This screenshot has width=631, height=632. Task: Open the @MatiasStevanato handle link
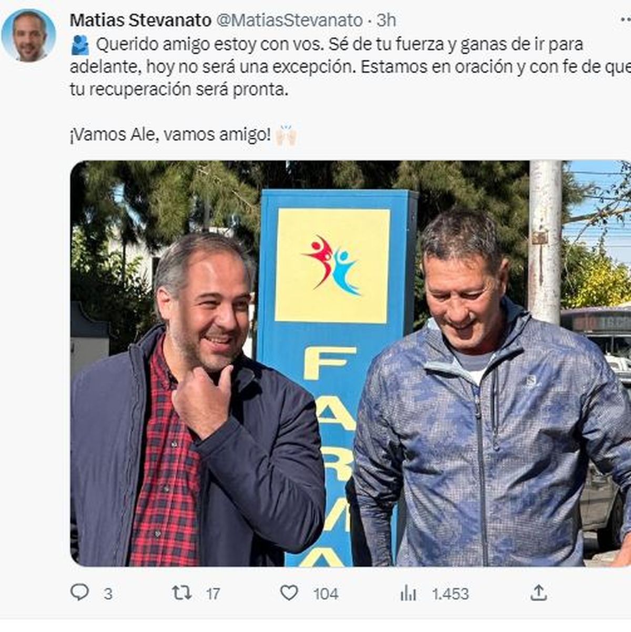[x=290, y=20]
